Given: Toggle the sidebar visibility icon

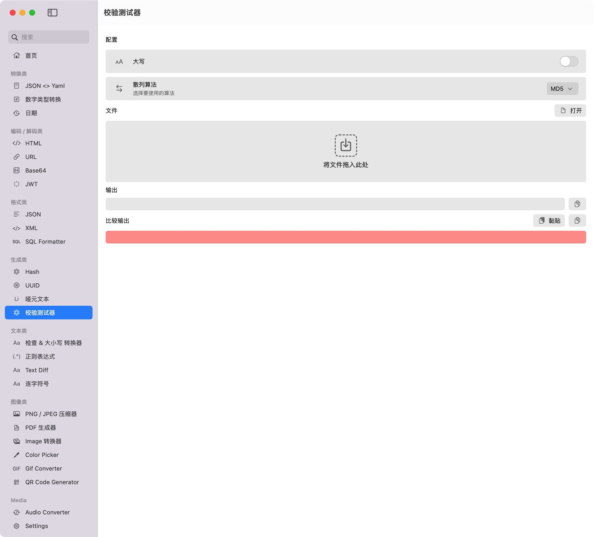Looking at the screenshot, I should coord(52,12).
